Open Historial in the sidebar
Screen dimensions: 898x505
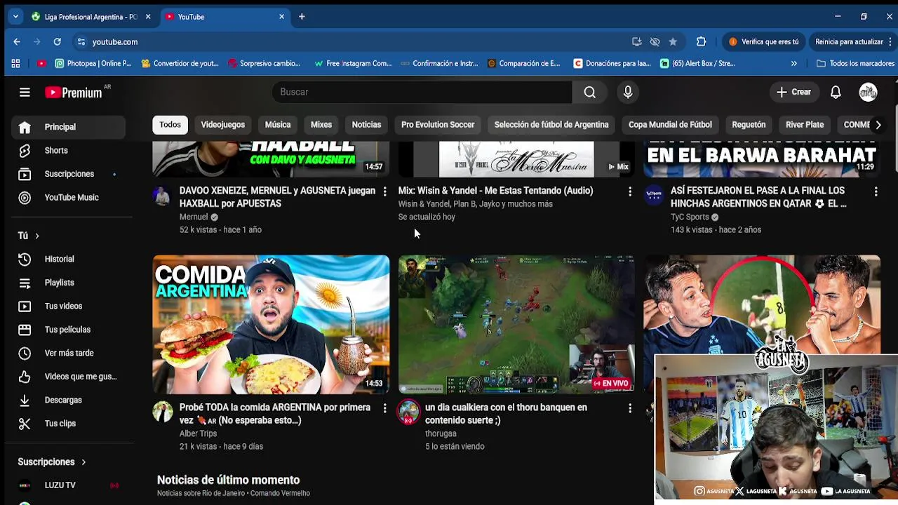tap(68, 259)
